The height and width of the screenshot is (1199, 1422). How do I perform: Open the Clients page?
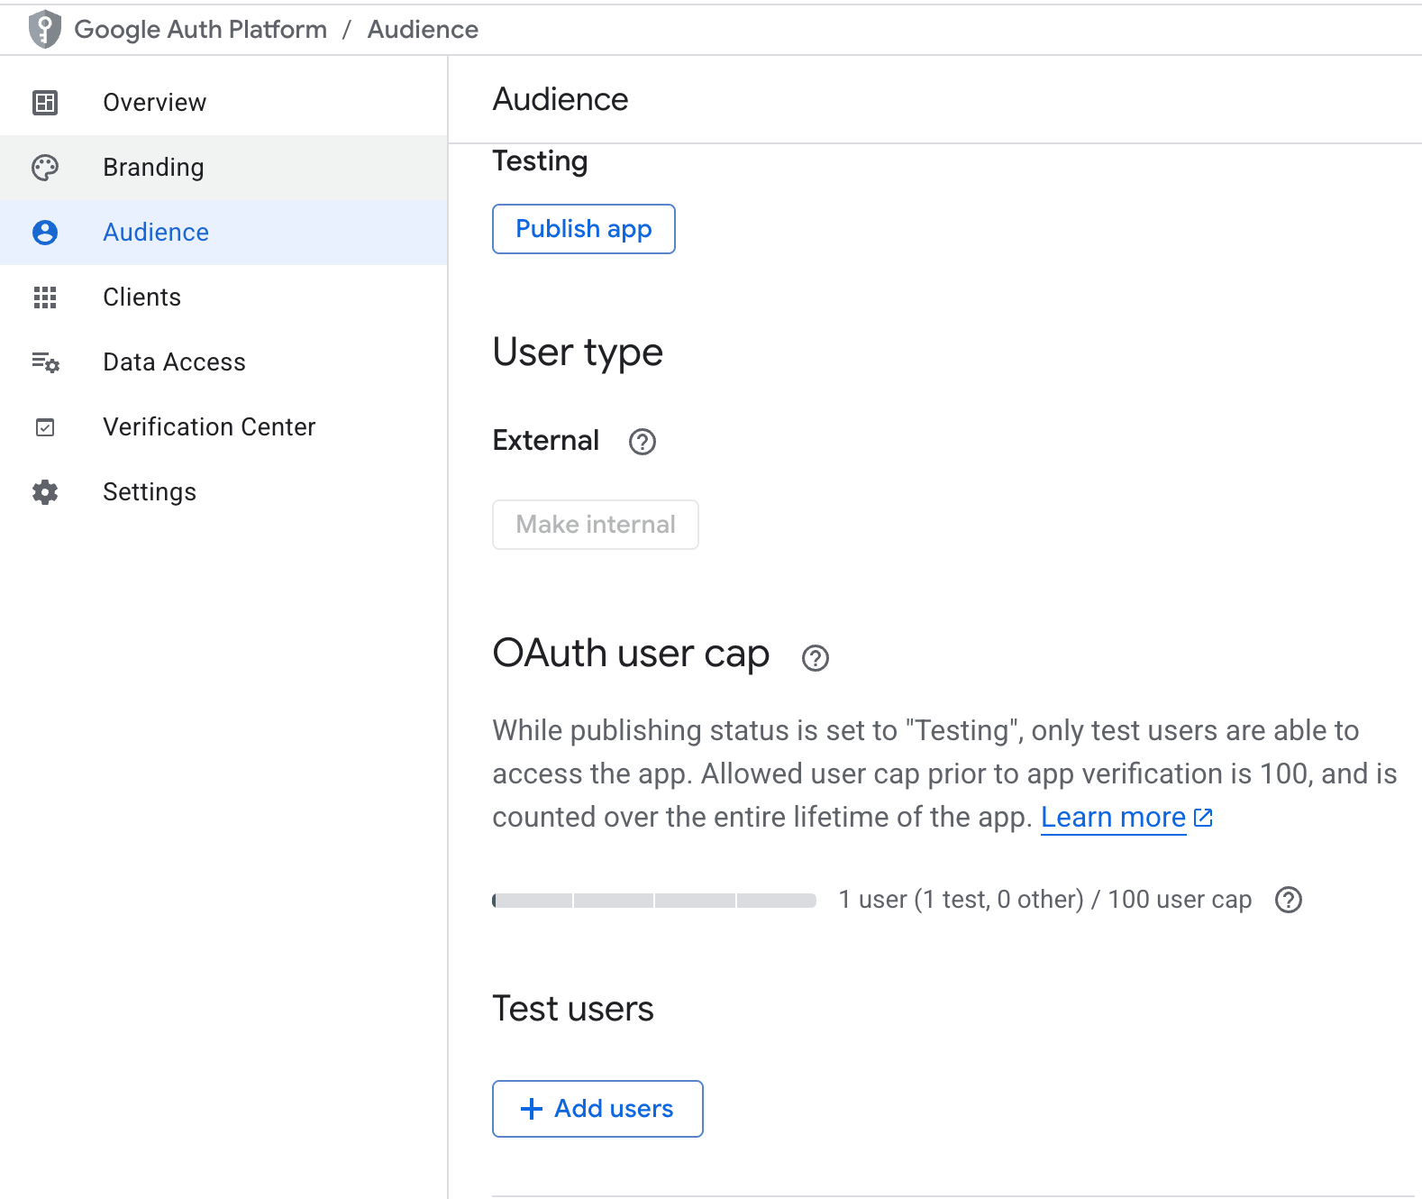[x=223, y=297]
